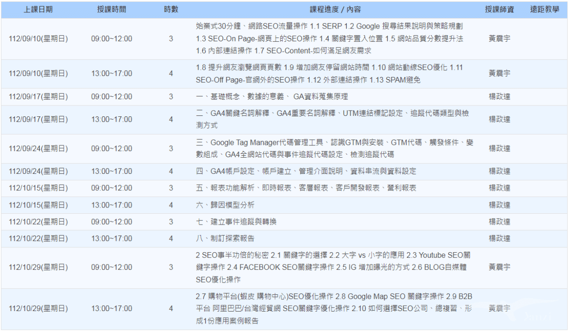The width and height of the screenshot is (570, 331).
Task: Click the 授課時間 column header
Action: pyautogui.click(x=112, y=8)
